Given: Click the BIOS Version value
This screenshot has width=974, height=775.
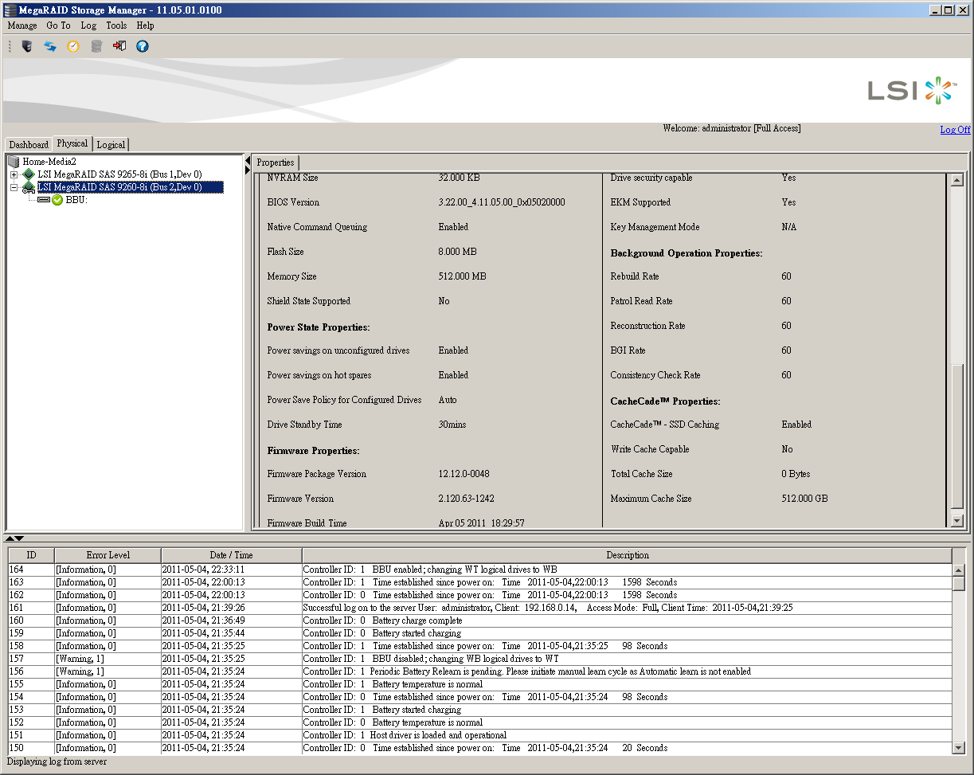Looking at the screenshot, I should click(x=502, y=202).
